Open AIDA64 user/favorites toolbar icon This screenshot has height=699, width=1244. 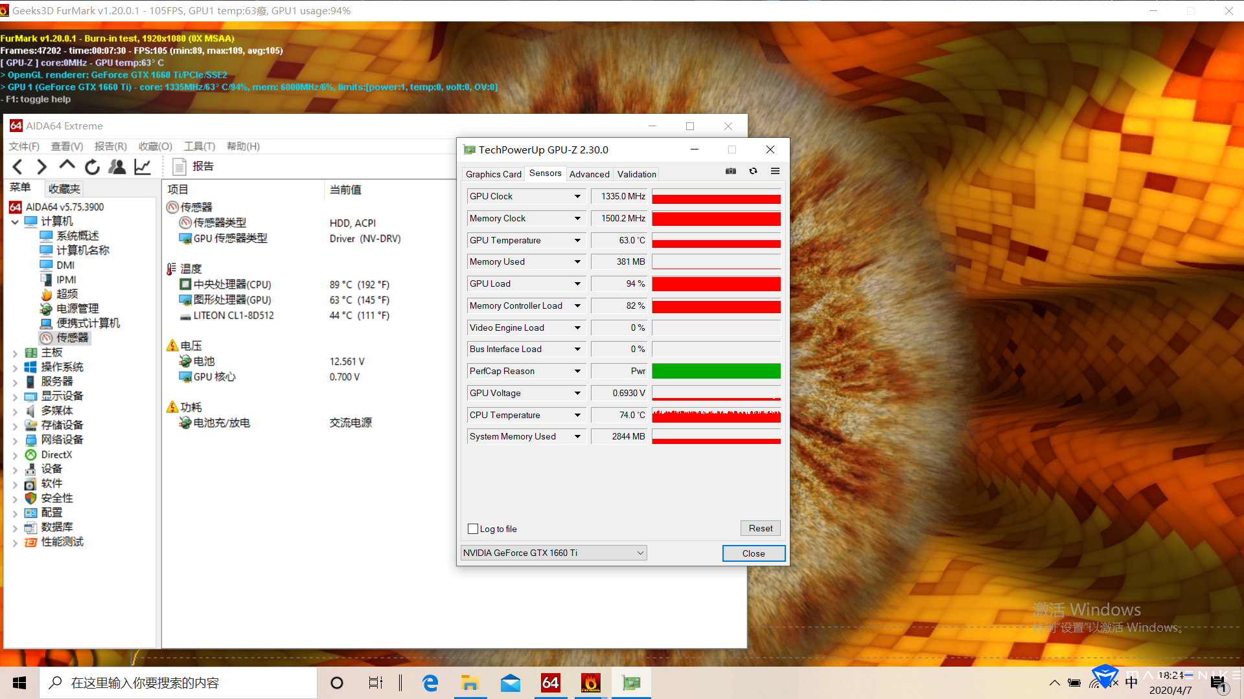click(117, 167)
